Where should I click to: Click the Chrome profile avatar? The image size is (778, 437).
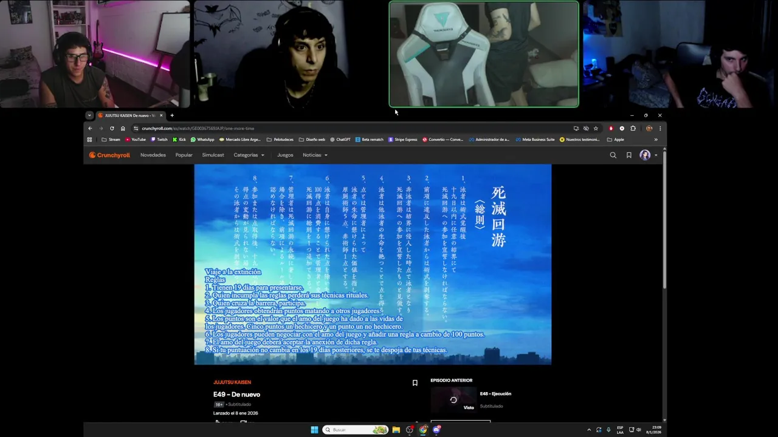point(649,129)
